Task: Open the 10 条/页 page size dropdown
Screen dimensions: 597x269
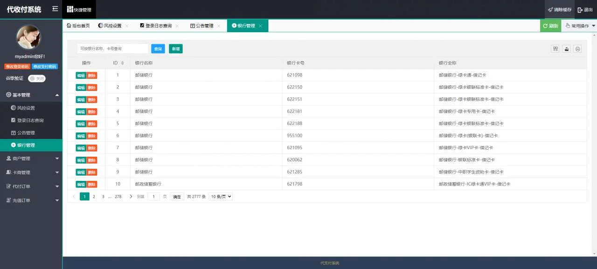Action: 220,197
